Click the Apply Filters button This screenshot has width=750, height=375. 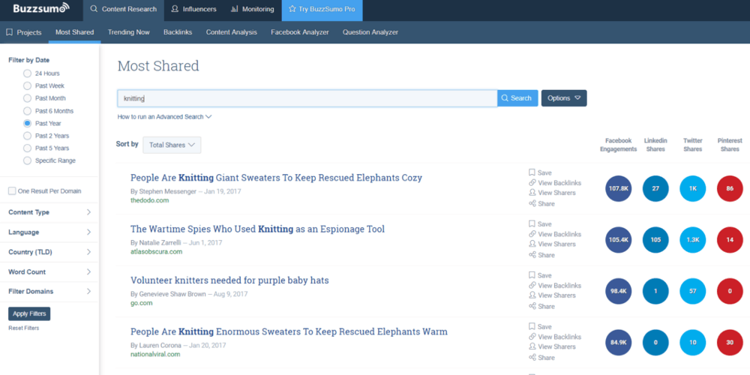click(29, 313)
